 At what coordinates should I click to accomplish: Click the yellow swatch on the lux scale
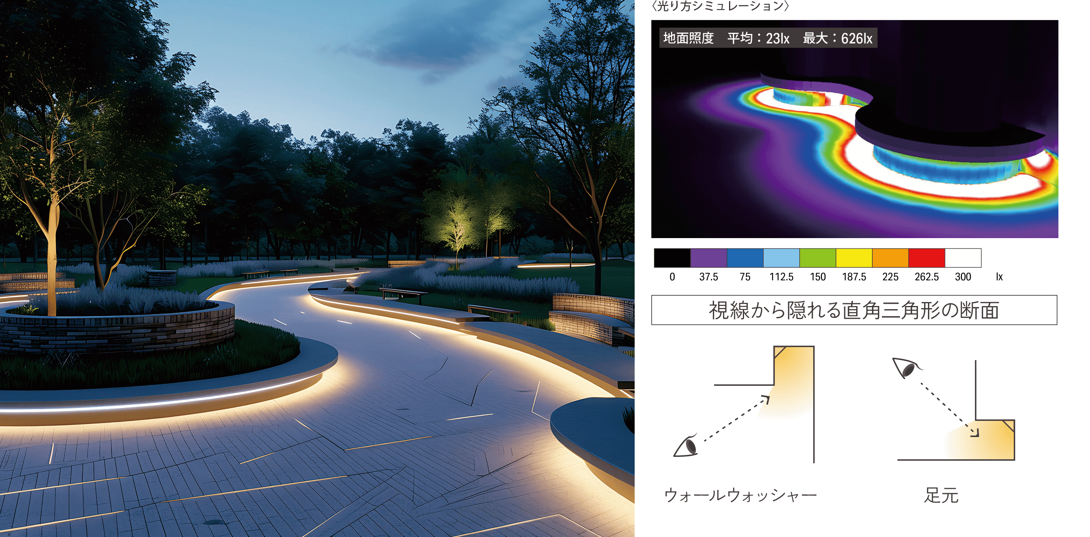point(854,258)
